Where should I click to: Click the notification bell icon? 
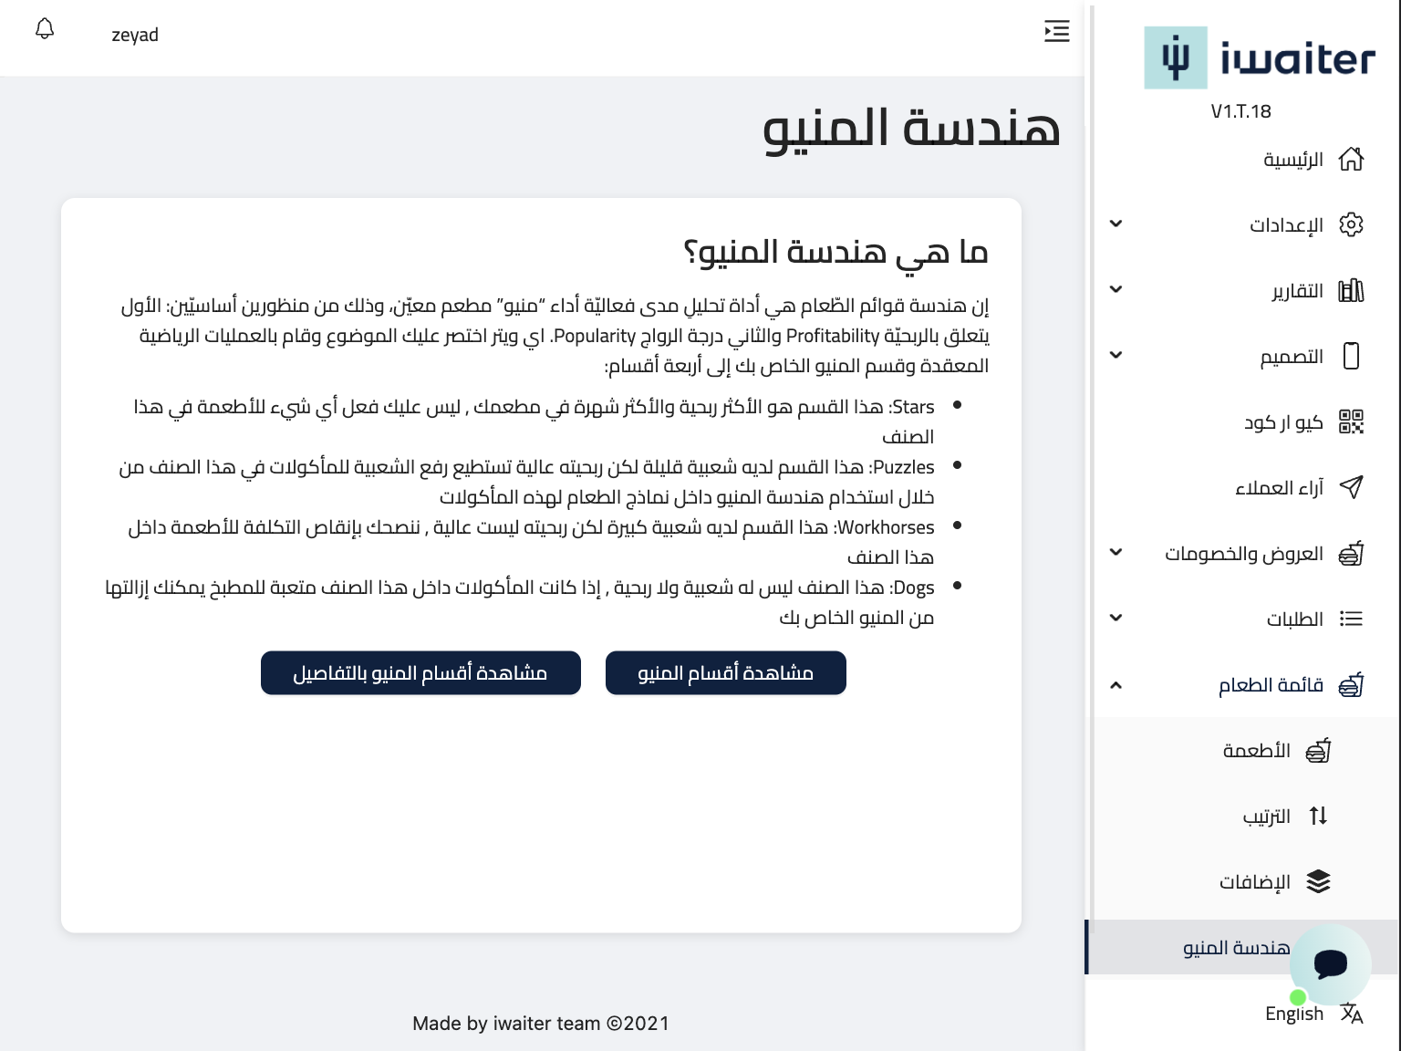(45, 30)
